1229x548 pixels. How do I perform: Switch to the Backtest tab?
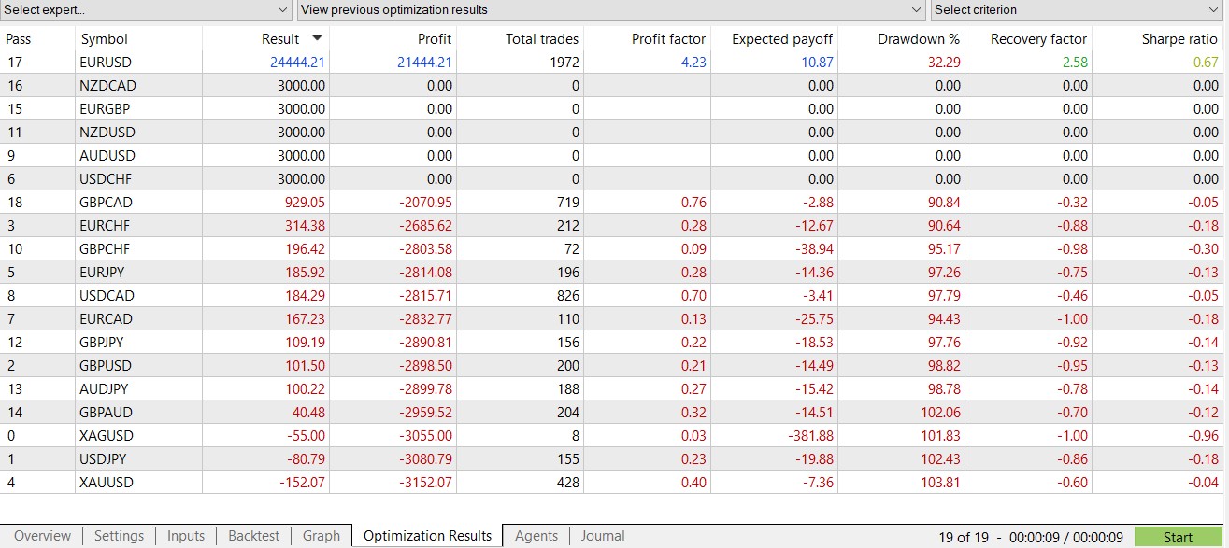click(254, 536)
